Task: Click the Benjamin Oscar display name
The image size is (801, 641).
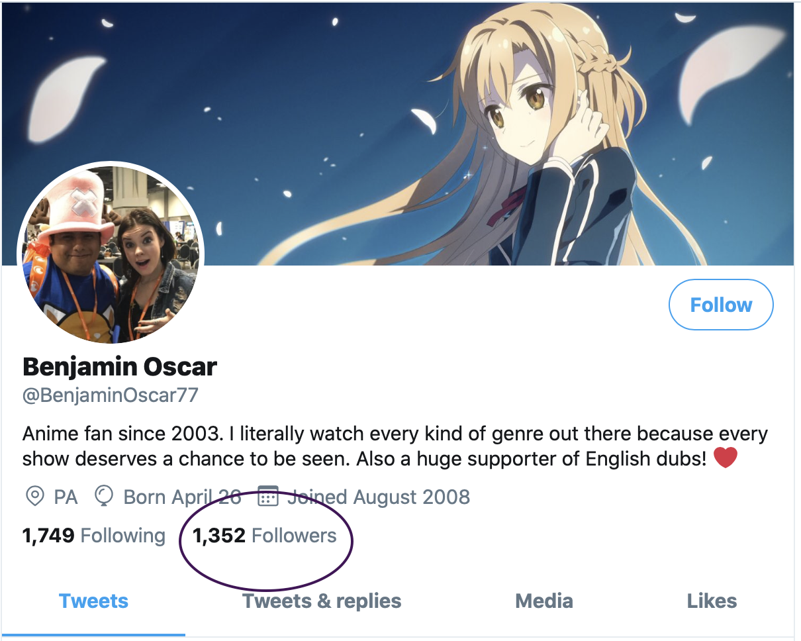Action: pyautogui.click(x=120, y=366)
